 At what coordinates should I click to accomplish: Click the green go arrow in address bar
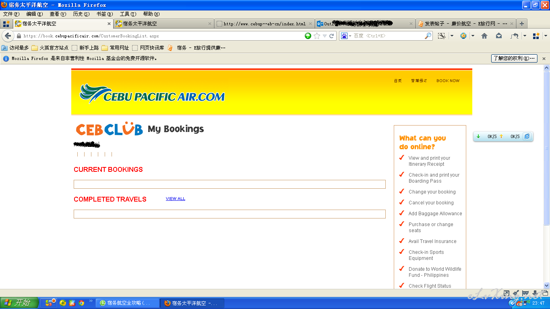[308, 36]
